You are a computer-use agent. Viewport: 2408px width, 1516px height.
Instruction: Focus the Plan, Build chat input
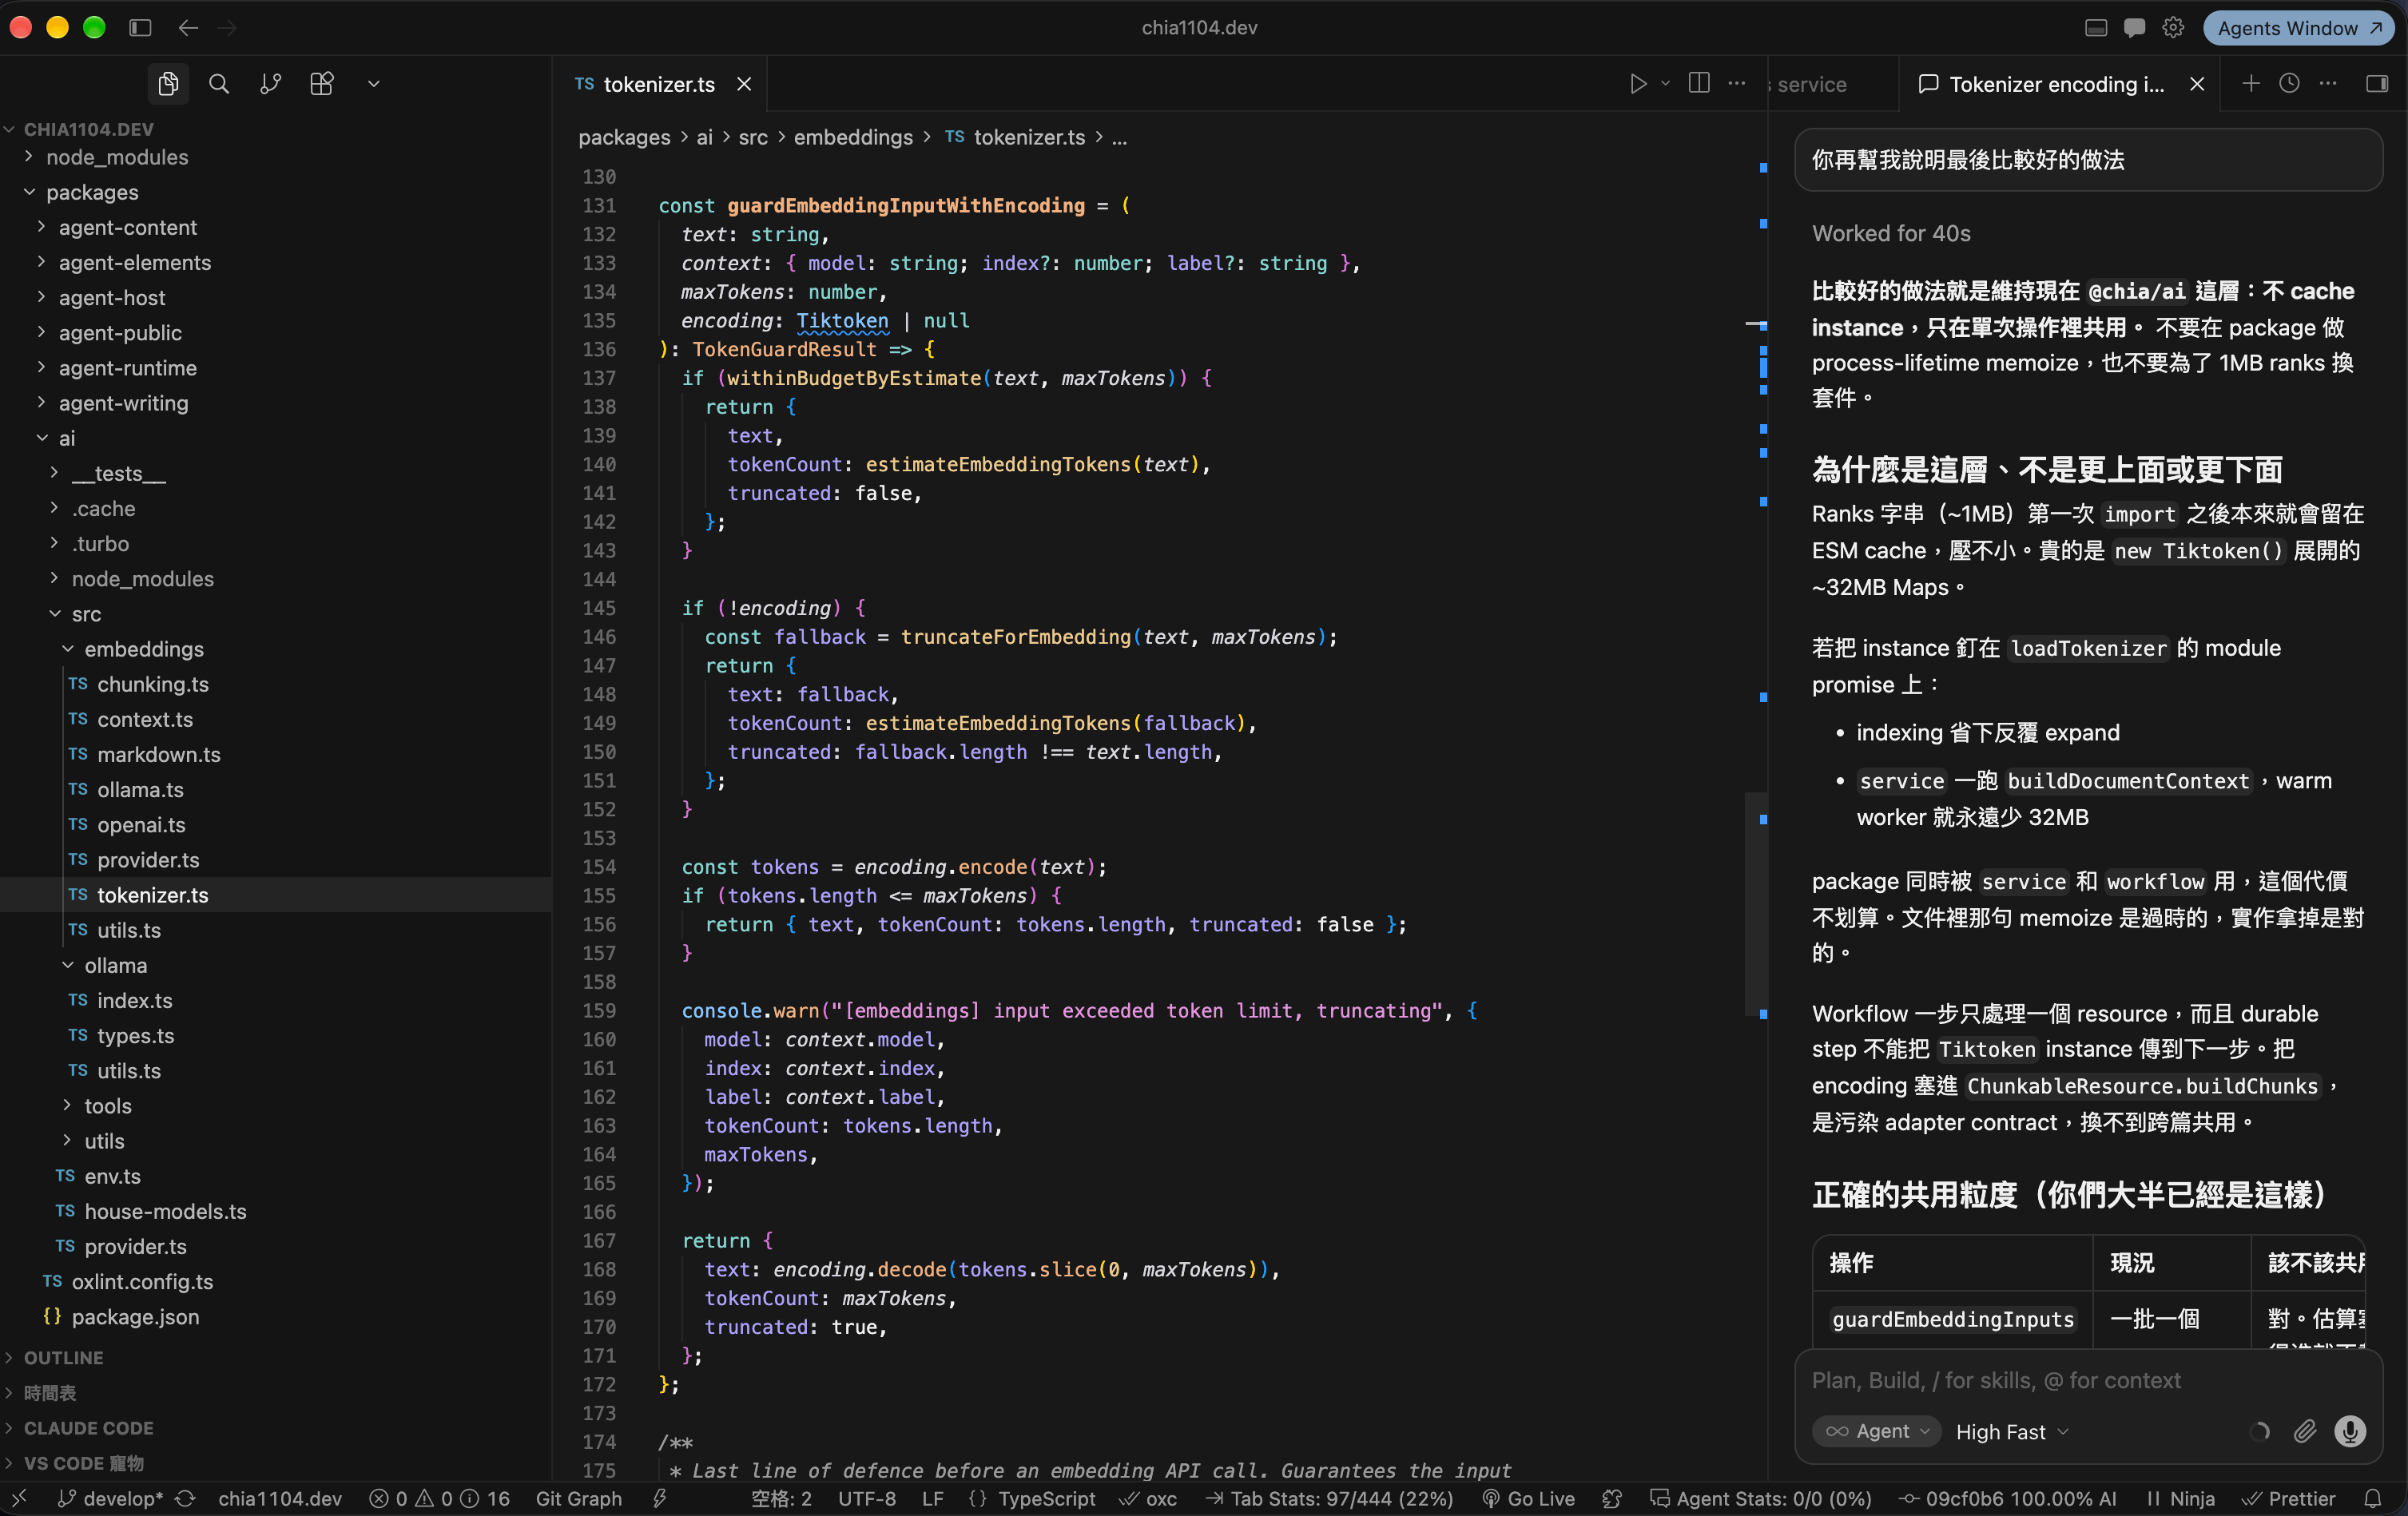[2088, 1380]
